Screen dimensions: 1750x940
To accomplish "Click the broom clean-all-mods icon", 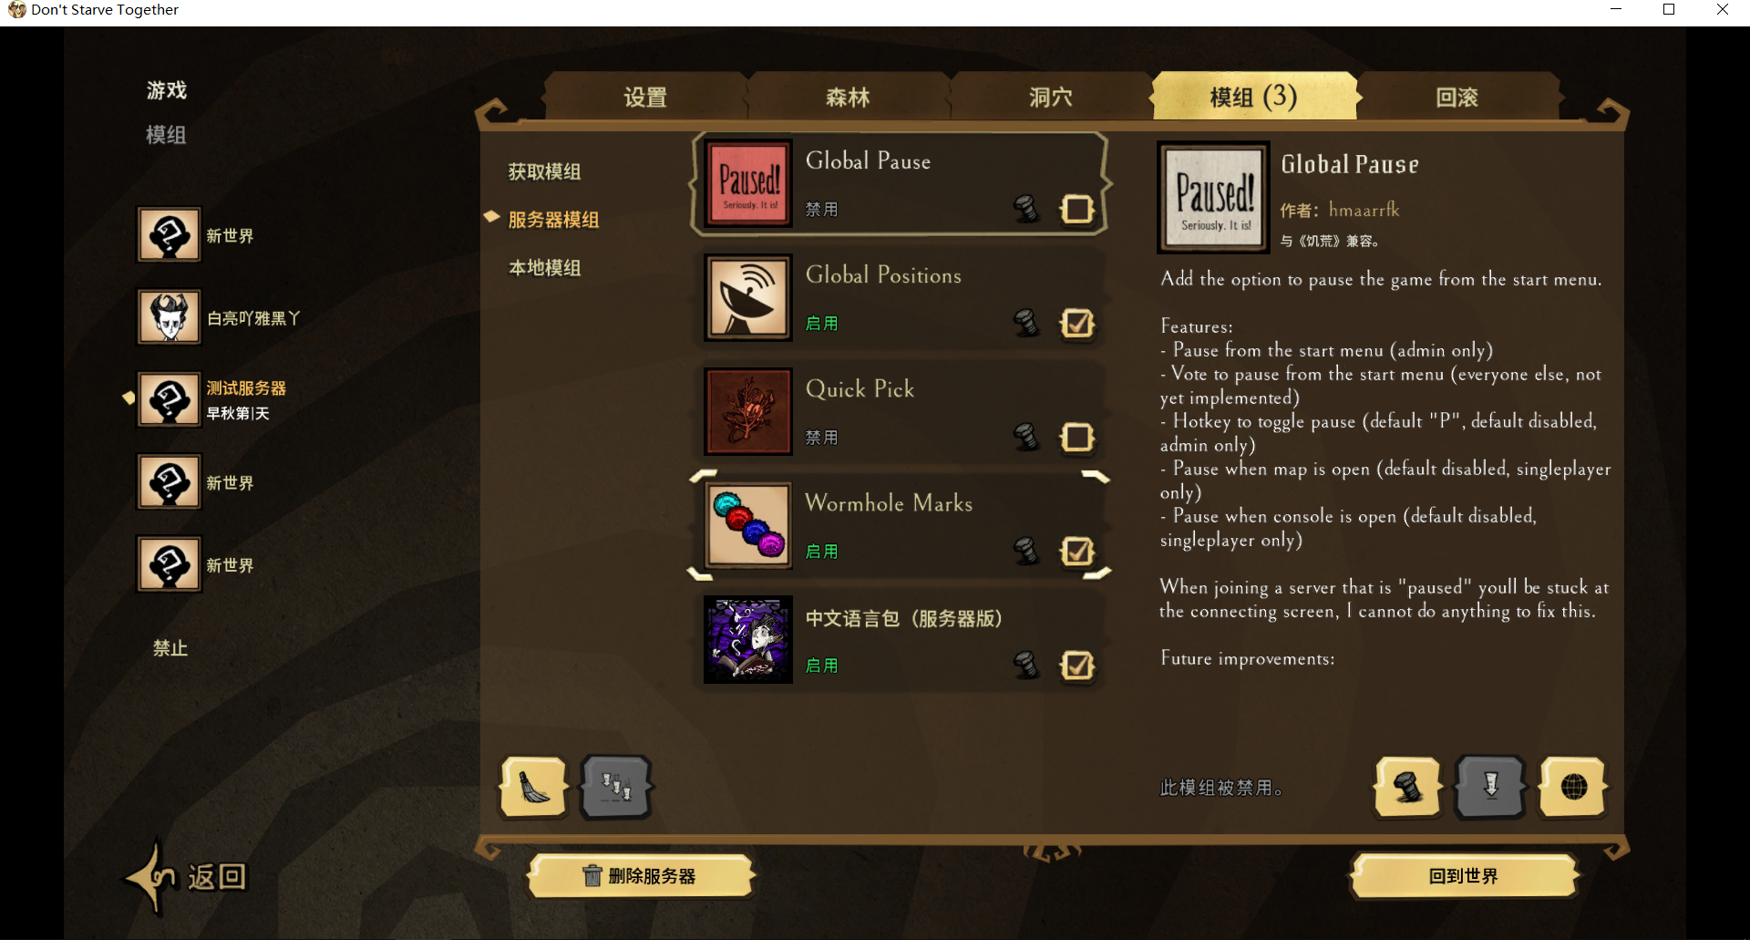I will click(x=533, y=786).
